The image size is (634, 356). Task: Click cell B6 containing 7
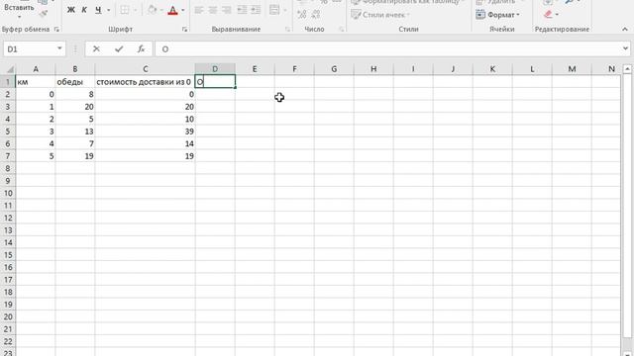[75, 143]
